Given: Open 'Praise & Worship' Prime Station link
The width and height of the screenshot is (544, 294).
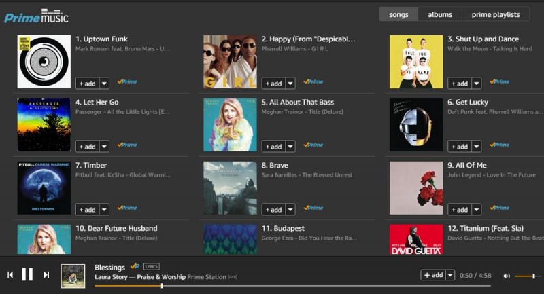Looking at the screenshot, I should pyautogui.click(x=161, y=277).
